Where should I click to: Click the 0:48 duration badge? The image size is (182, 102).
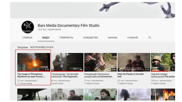coord(113,70)
